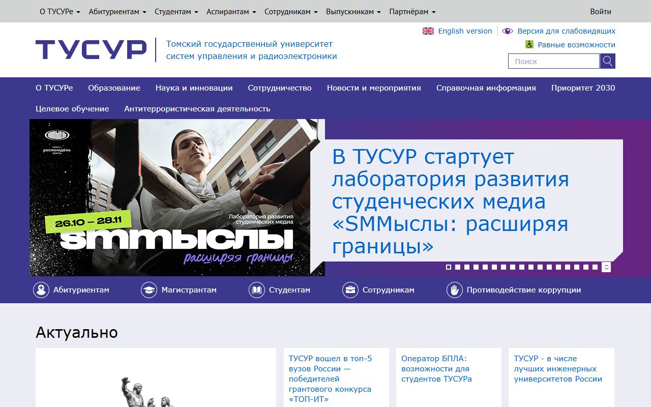Viewport: 651px width, 407px height.
Task: Click the Поиск search input field
Action: [554, 61]
